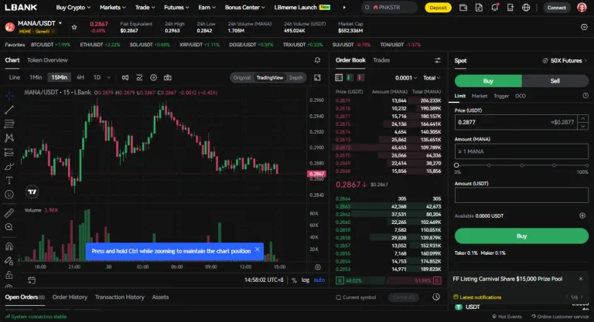Open the Order History tab
594x322 pixels.
coord(70,297)
